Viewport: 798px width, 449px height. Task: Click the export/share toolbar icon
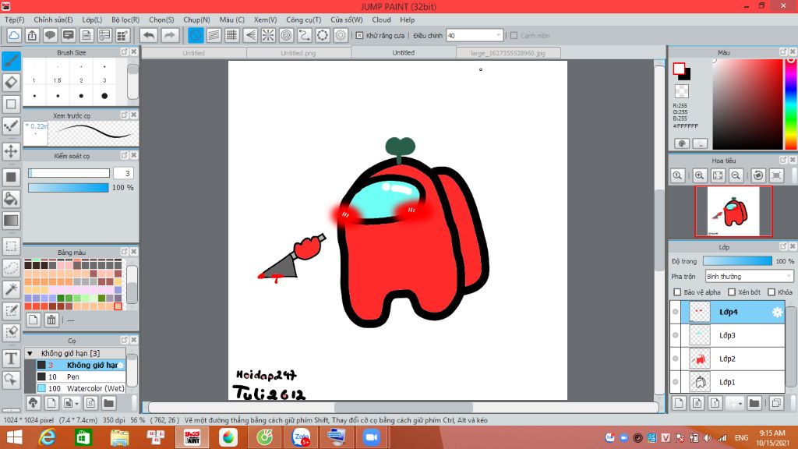click(x=32, y=35)
